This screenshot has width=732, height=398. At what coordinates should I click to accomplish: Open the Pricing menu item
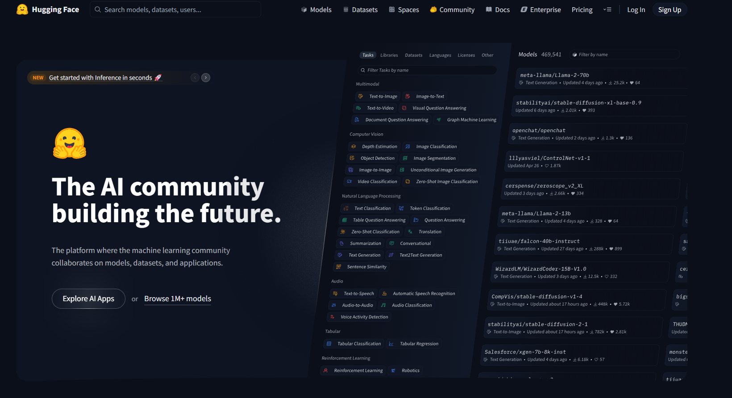pos(582,9)
